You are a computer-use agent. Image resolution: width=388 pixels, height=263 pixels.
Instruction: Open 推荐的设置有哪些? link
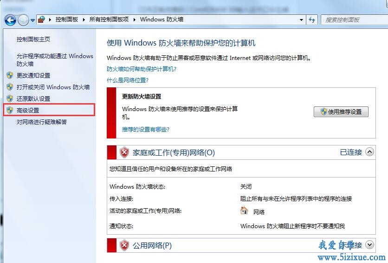(x=146, y=130)
